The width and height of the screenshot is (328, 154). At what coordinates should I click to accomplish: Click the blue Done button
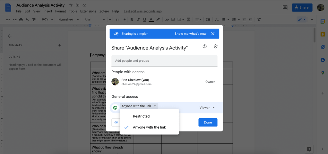point(208,122)
